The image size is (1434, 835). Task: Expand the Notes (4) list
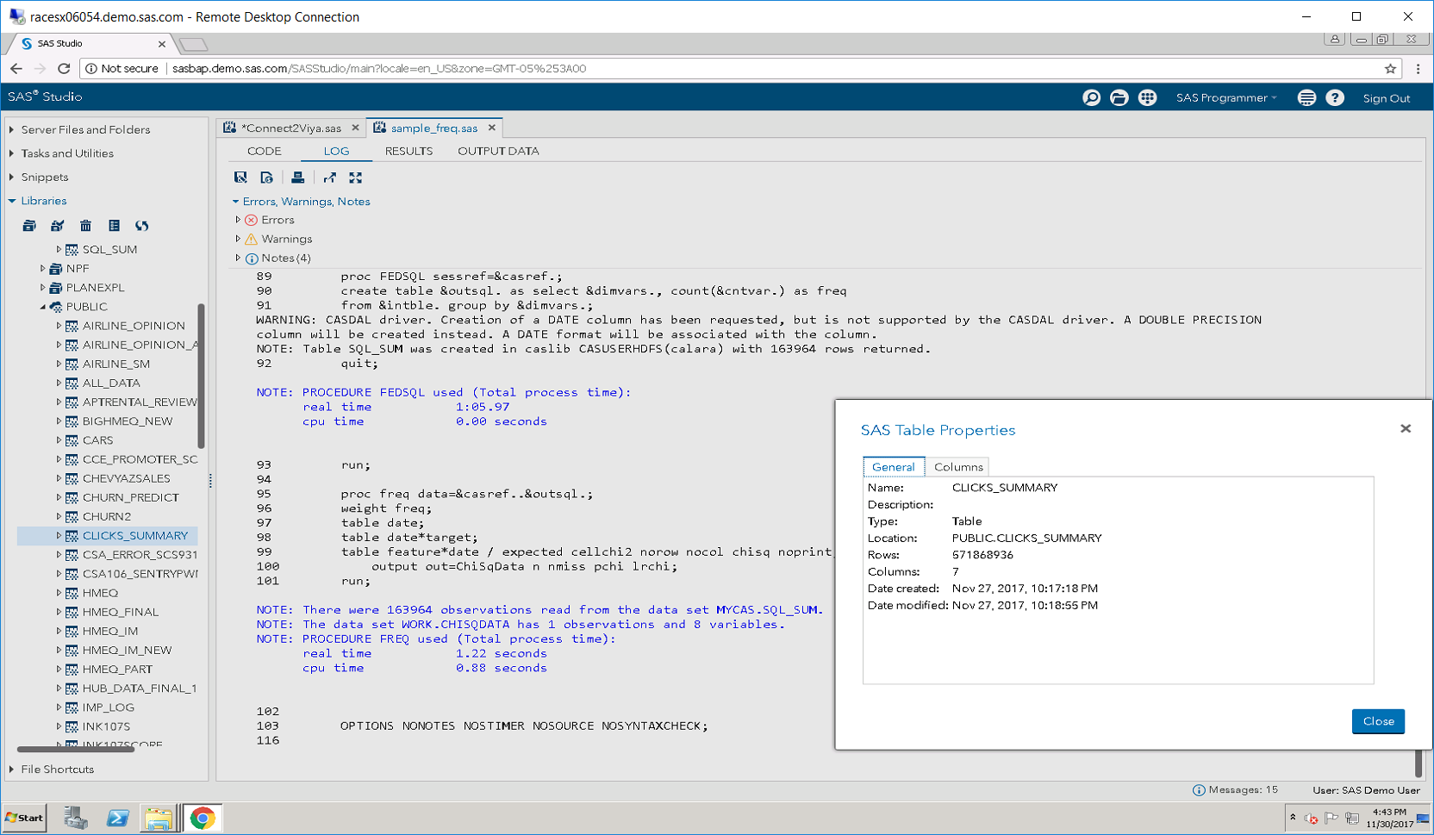click(x=238, y=259)
